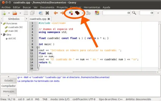Viewport: 161px width, 101px height.
Task: Navigate back with the left orange arrow
Action: (x=56, y=13)
